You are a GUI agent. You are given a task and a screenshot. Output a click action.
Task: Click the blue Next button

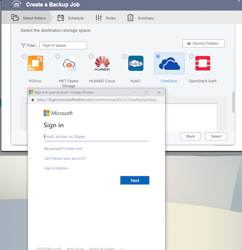tap(135, 180)
